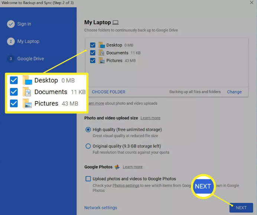
Task: Close the Backup and Sync window
Action: [251, 3]
